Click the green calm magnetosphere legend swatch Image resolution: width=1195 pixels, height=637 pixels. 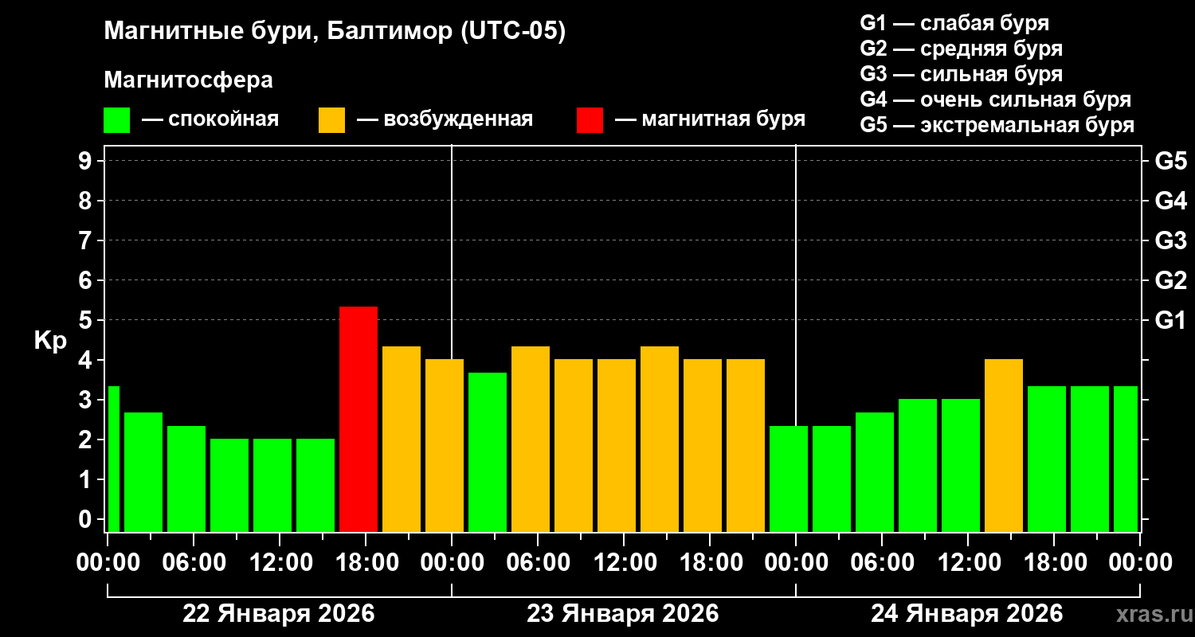point(116,120)
